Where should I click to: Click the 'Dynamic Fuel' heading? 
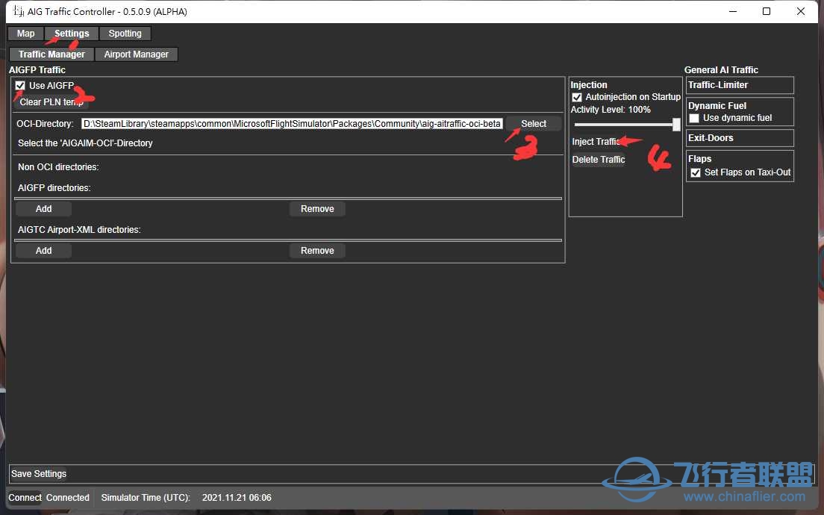point(717,106)
